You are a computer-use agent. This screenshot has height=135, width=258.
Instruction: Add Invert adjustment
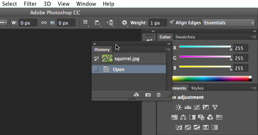coord(179,127)
